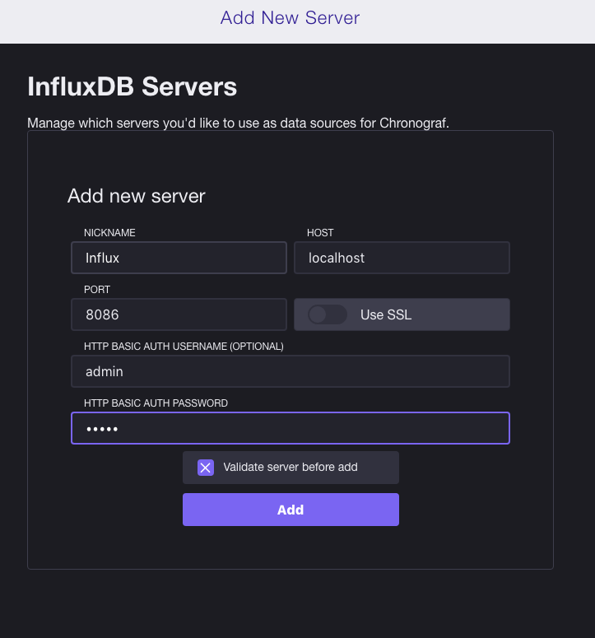Screen dimensions: 595x638
Task: Click the Nickname input field containing Influx
Action: point(179,258)
